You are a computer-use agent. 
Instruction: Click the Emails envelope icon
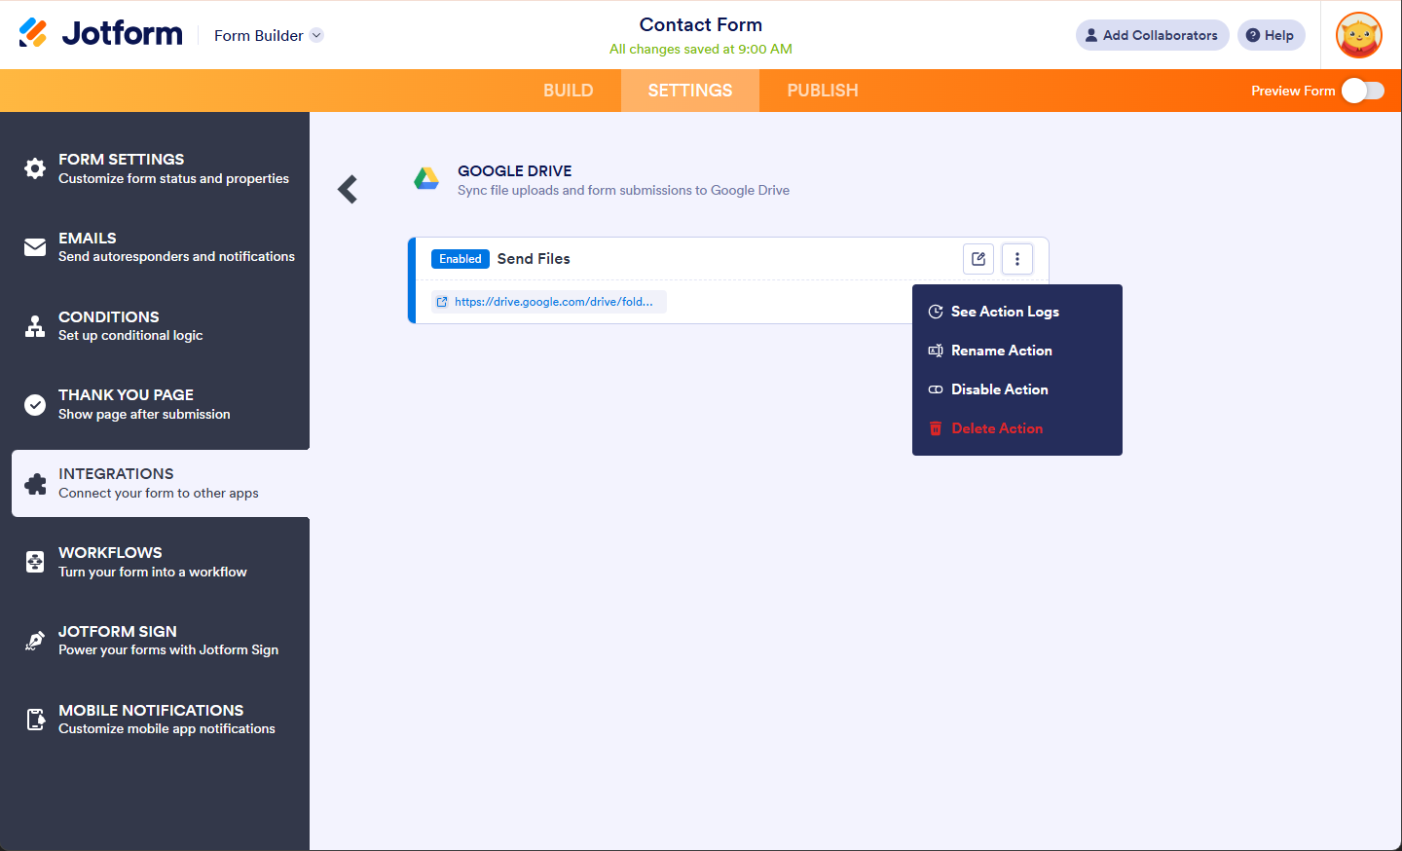pos(35,247)
